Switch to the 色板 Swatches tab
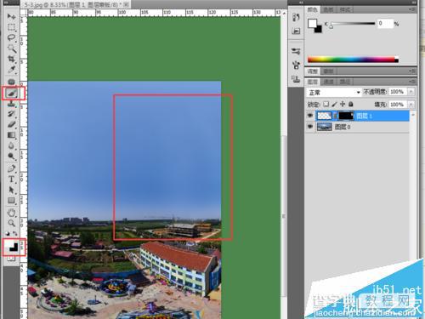Image resolution: width=425 pixels, height=319 pixels. click(x=328, y=9)
